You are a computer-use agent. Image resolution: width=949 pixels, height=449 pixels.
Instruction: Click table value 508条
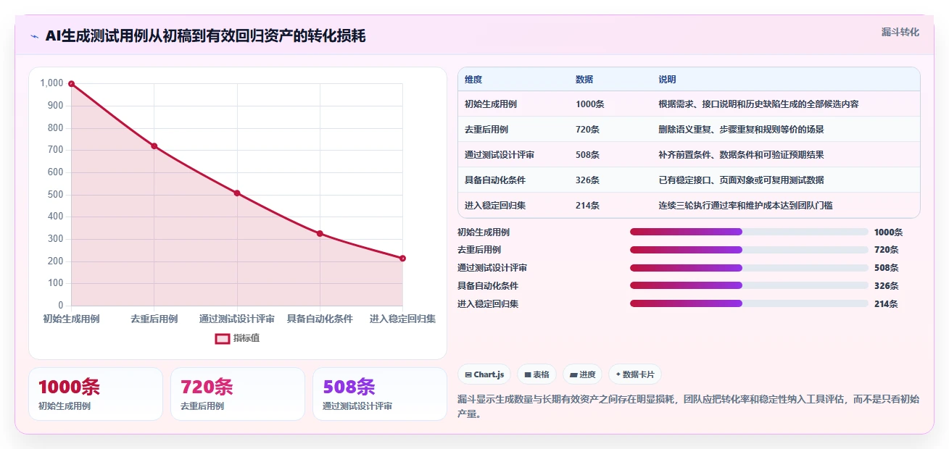click(x=587, y=155)
